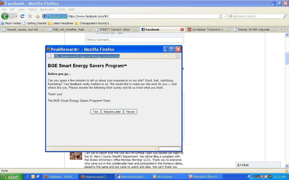Click the profile thumbnail beside the softball post
The image size is (289, 180).
tap(76, 155)
